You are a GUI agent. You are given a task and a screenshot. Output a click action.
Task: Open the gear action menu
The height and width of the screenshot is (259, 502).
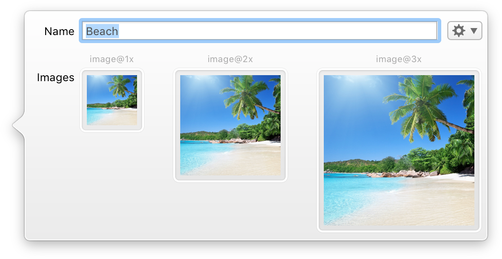click(x=459, y=31)
